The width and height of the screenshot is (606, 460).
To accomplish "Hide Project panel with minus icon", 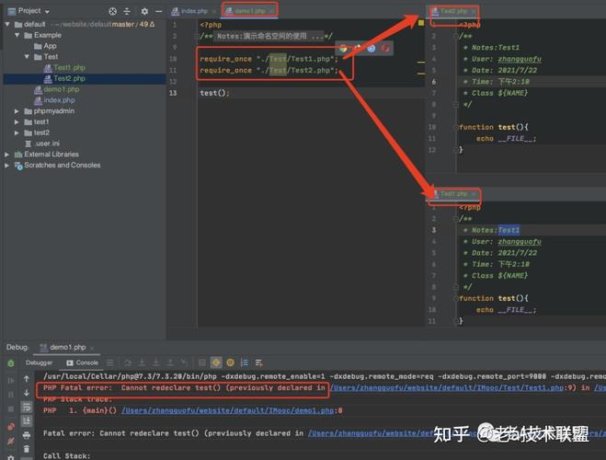I will [158, 11].
